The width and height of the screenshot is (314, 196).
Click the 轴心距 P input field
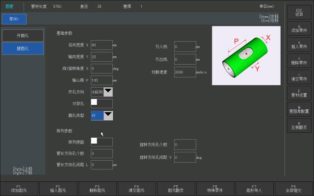tap(102, 80)
